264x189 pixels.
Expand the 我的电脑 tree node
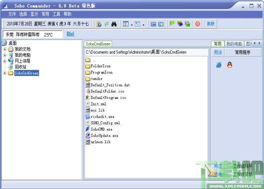tap(4, 55)
